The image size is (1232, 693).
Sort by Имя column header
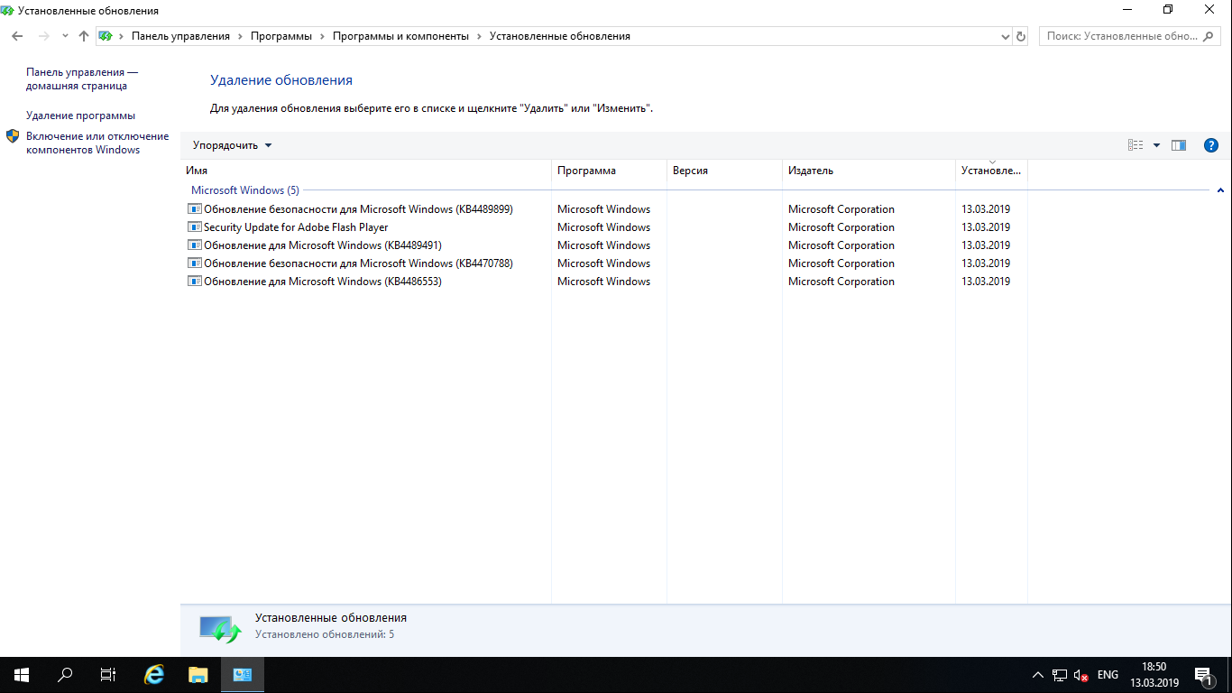[365, 171]
